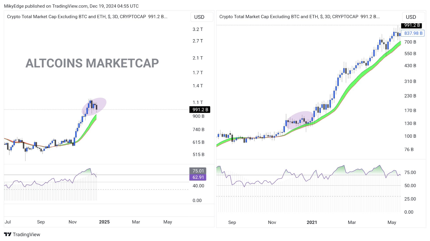Image resolution: width=430 pixels, height=241 pixels.
Task: Click the '1.4 T' price axis label
Action: coord(198,86)
